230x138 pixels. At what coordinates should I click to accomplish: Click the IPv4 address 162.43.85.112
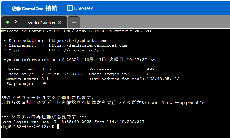163,79
